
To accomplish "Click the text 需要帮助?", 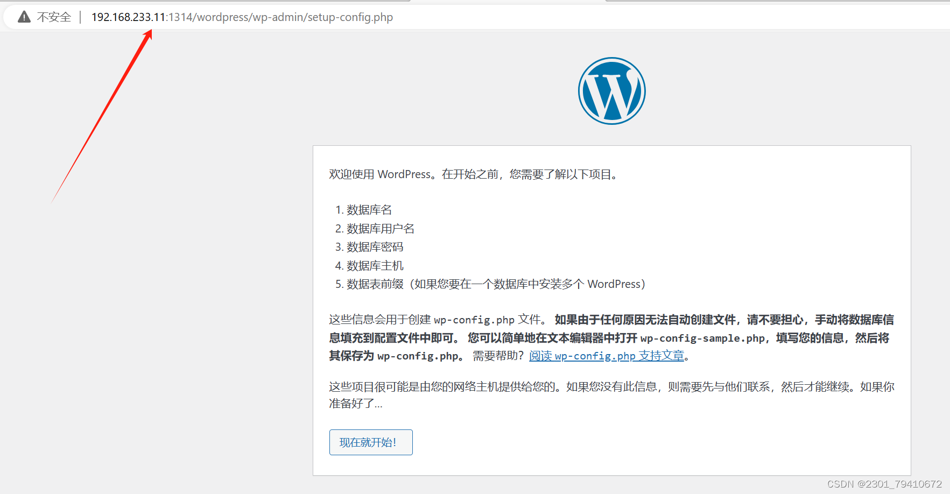I will coord(498,356).
